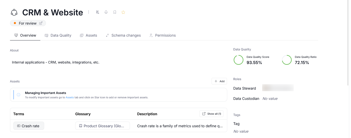Viewport: 351px width, 138px height.
Task: Click the Data Quality Score progress ring
Action: click(238, 60)
